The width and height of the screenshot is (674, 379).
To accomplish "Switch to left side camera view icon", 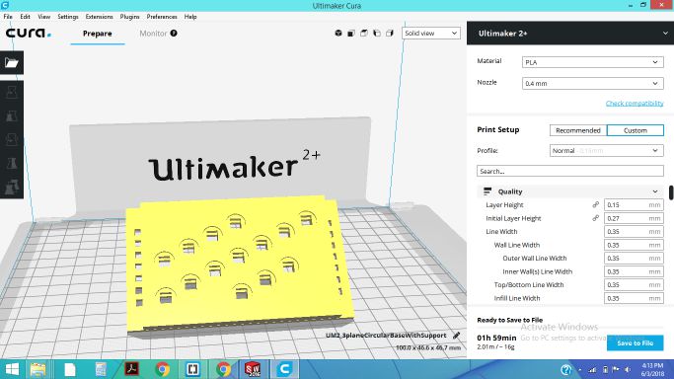I will (377, 34).
